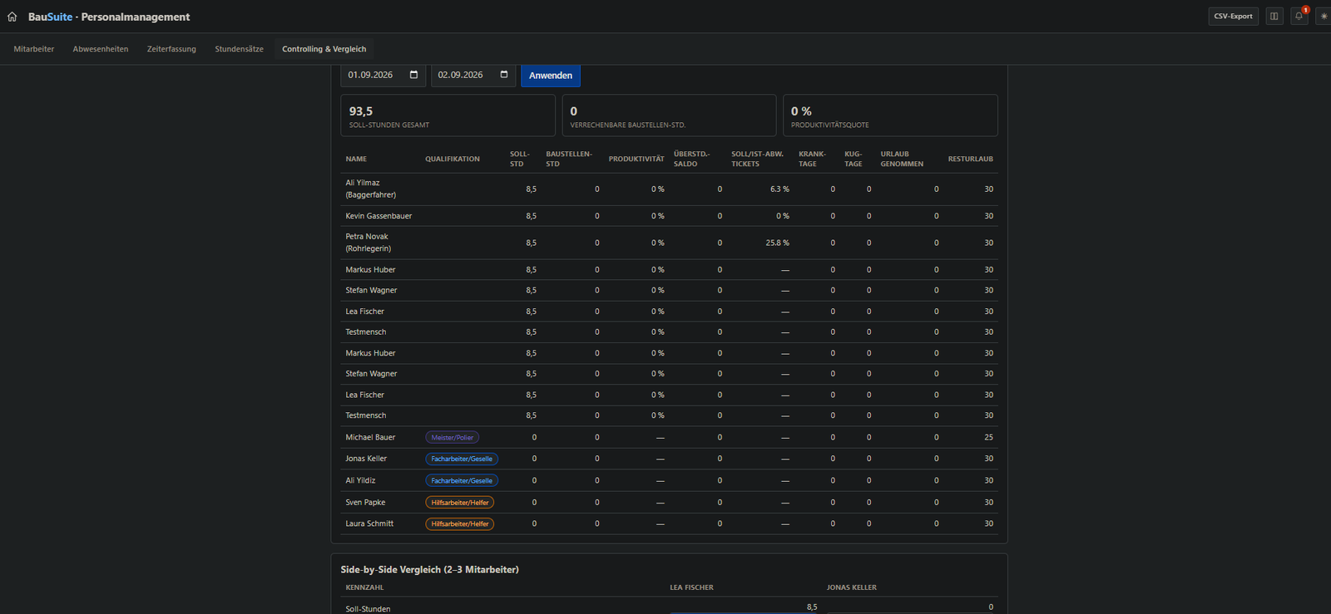
Task: Click the Jonas Keller comparison column header
Action: pos(852,587)
